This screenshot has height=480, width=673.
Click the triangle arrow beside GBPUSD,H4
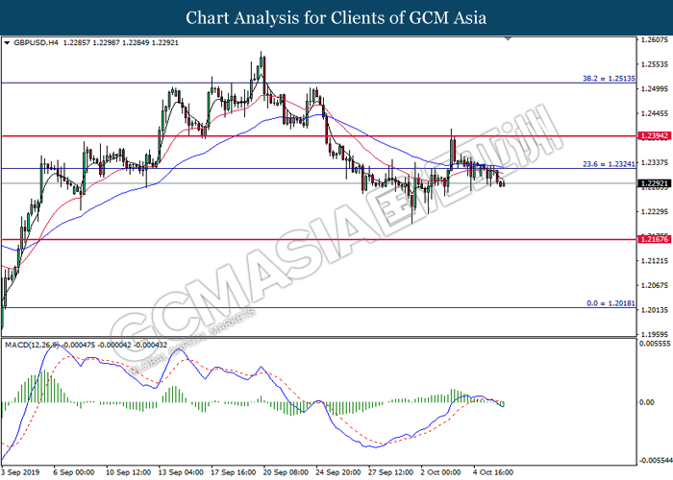pos(8,43)
